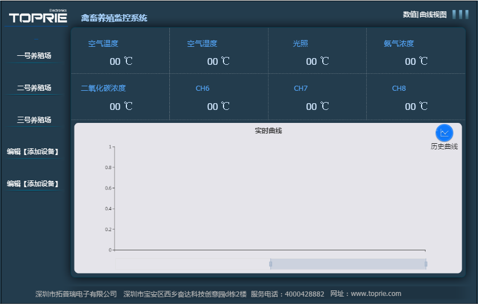Select the CH6 channel panel
The height and width of the screenshot is (305, 478).
pos(218,97)
